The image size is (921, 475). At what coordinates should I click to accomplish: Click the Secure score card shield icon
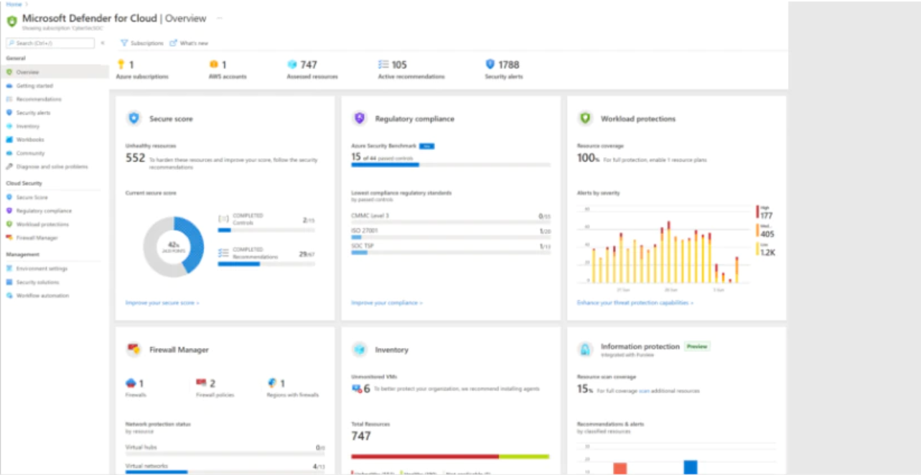pos(134,118)
